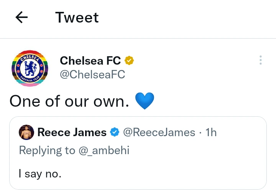Viewport: 276px width, 192px height.
Task: Click the gold verified badge beside Chelsea FC
Action: pyautogui.click(x=130, y=60)
